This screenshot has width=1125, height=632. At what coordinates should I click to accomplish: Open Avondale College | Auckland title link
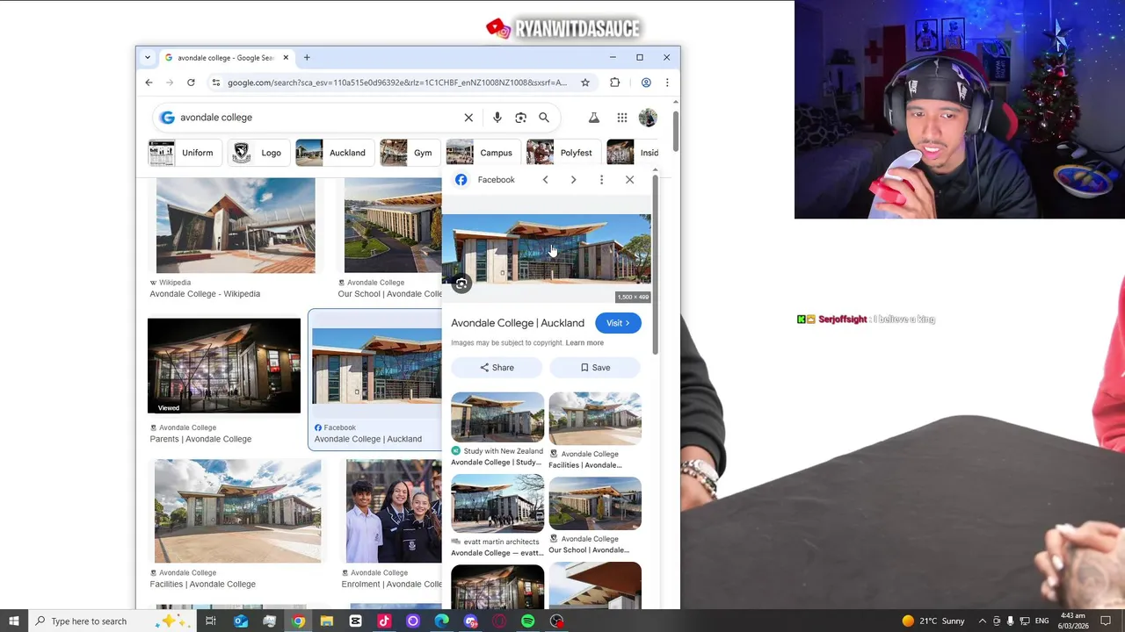tap(518, 323)
